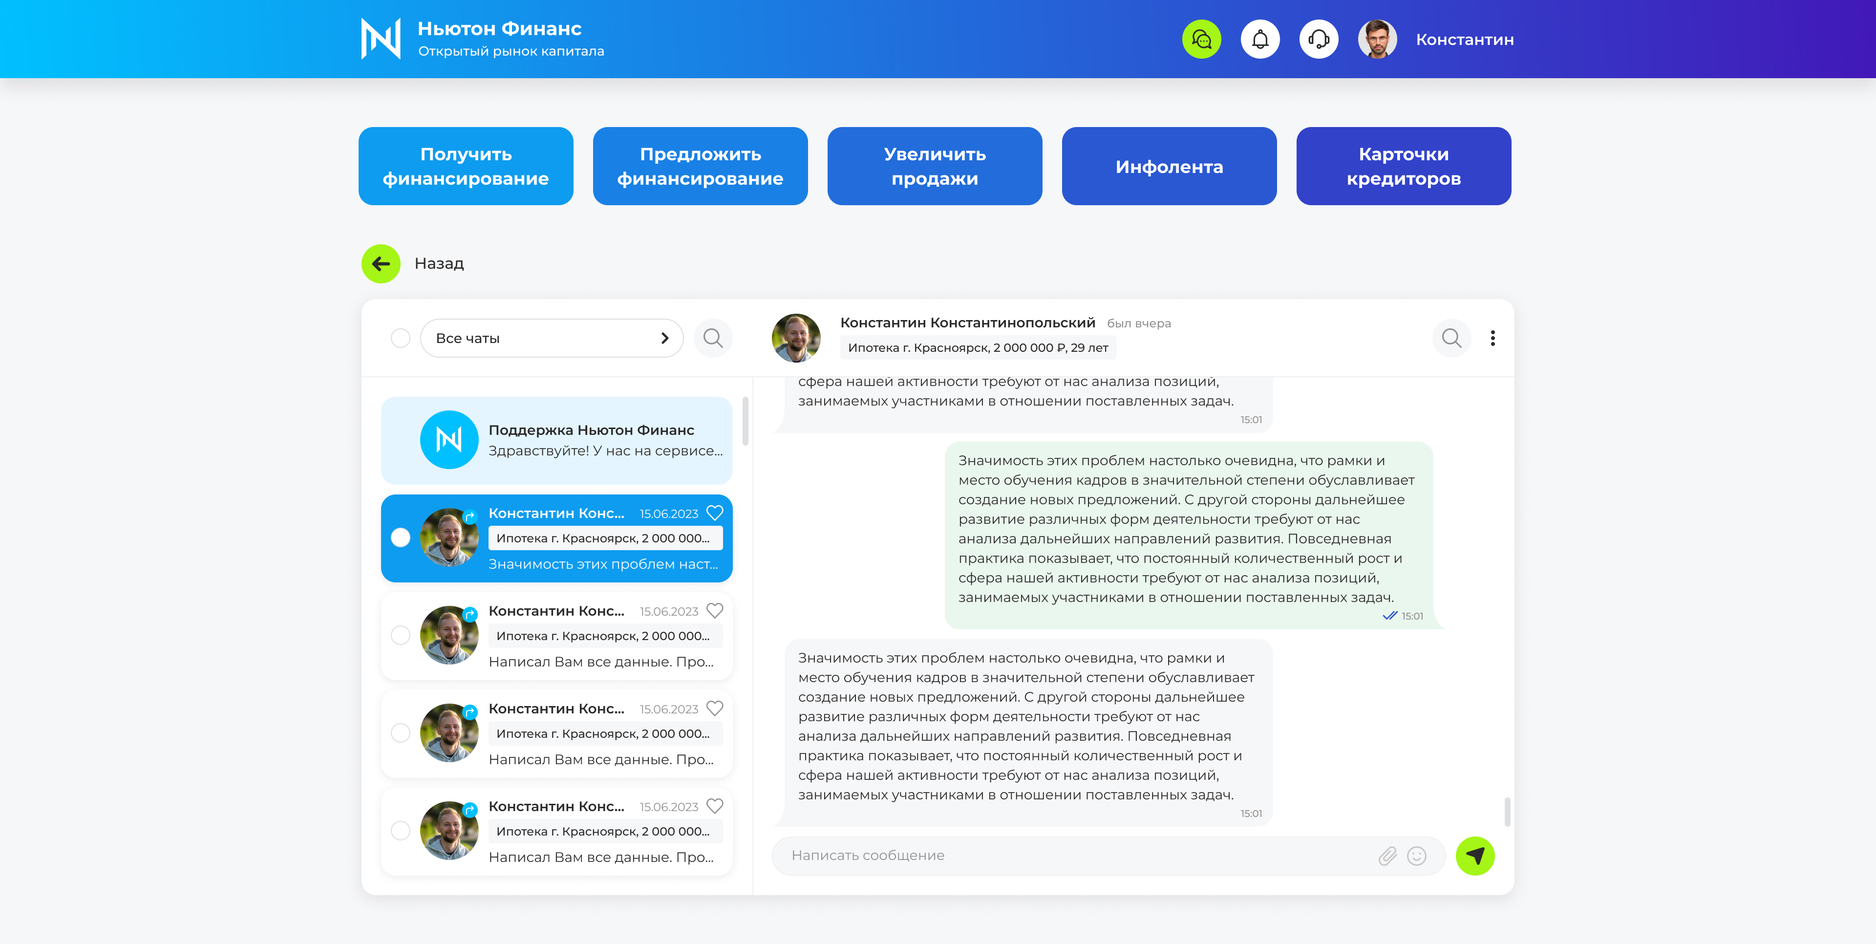The width and height of the screenshot is (1876, 944).
Task: Click the Поддержка Ньютон Финанс logo avatar
Action: [449, 440]
